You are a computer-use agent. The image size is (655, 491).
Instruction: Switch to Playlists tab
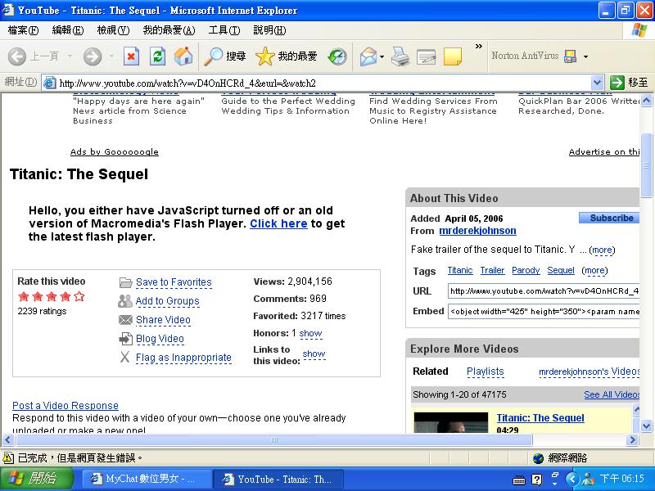coord(485,372)
